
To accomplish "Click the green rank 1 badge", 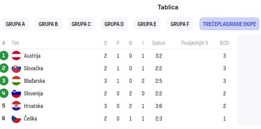I will [4, 56].
